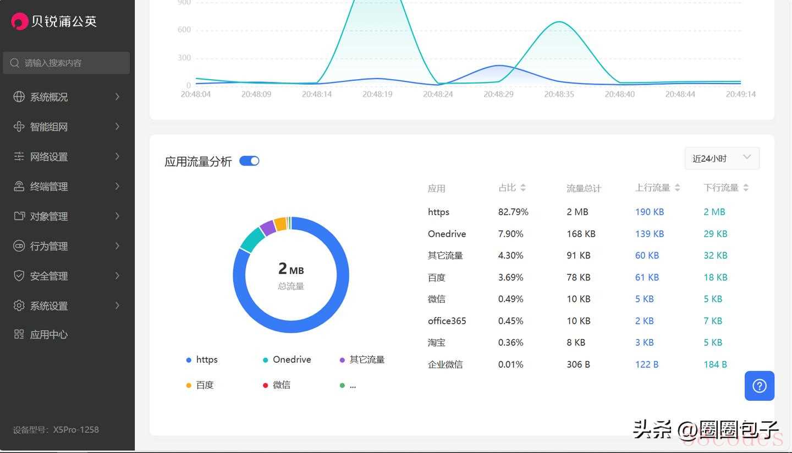The width and height of the screenshot is (792, 453).
Task: Expand 安全管理 chevron
Action: pyautogui.click(x=117, y=275)
